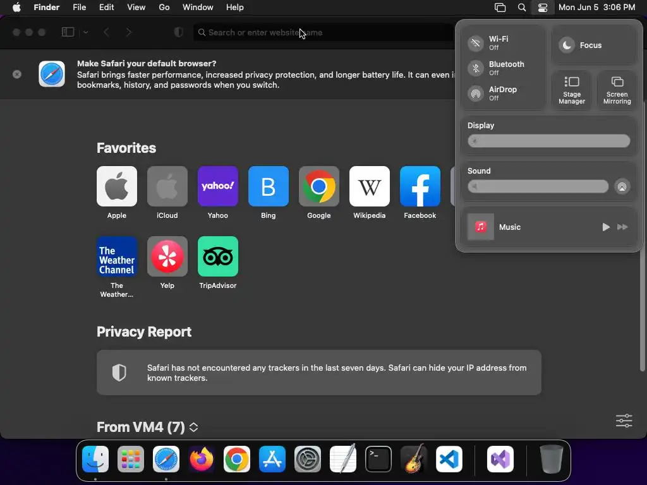Skip to next track in Music
The width and height of the screenshot is (647, 485).
[622, 227]
